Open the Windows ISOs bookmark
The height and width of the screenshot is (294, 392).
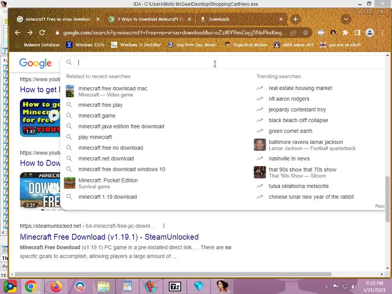coord(86,45)
